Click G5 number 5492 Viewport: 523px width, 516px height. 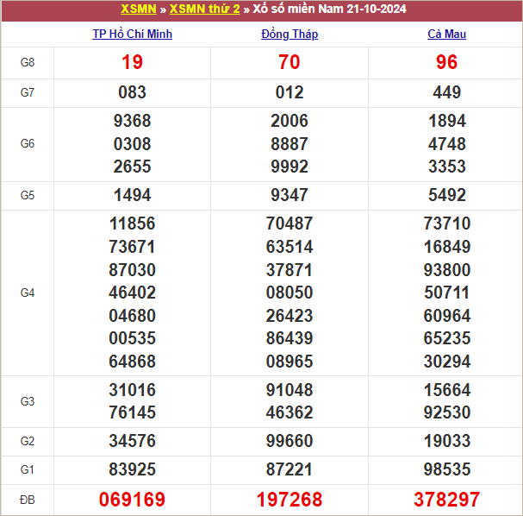(x=447, y=195)
